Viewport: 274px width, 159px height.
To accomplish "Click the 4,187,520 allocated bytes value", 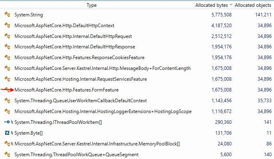I will 222,26.
